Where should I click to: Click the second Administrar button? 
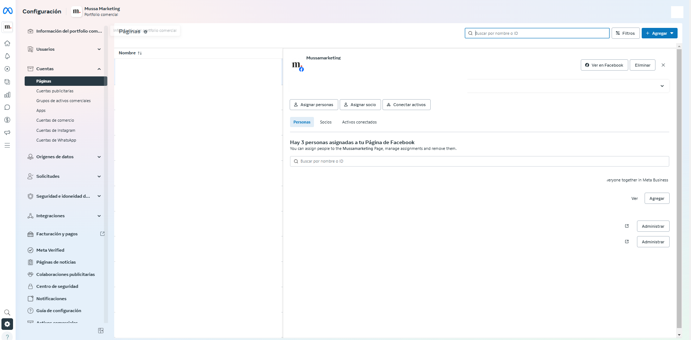coord(653,242)
